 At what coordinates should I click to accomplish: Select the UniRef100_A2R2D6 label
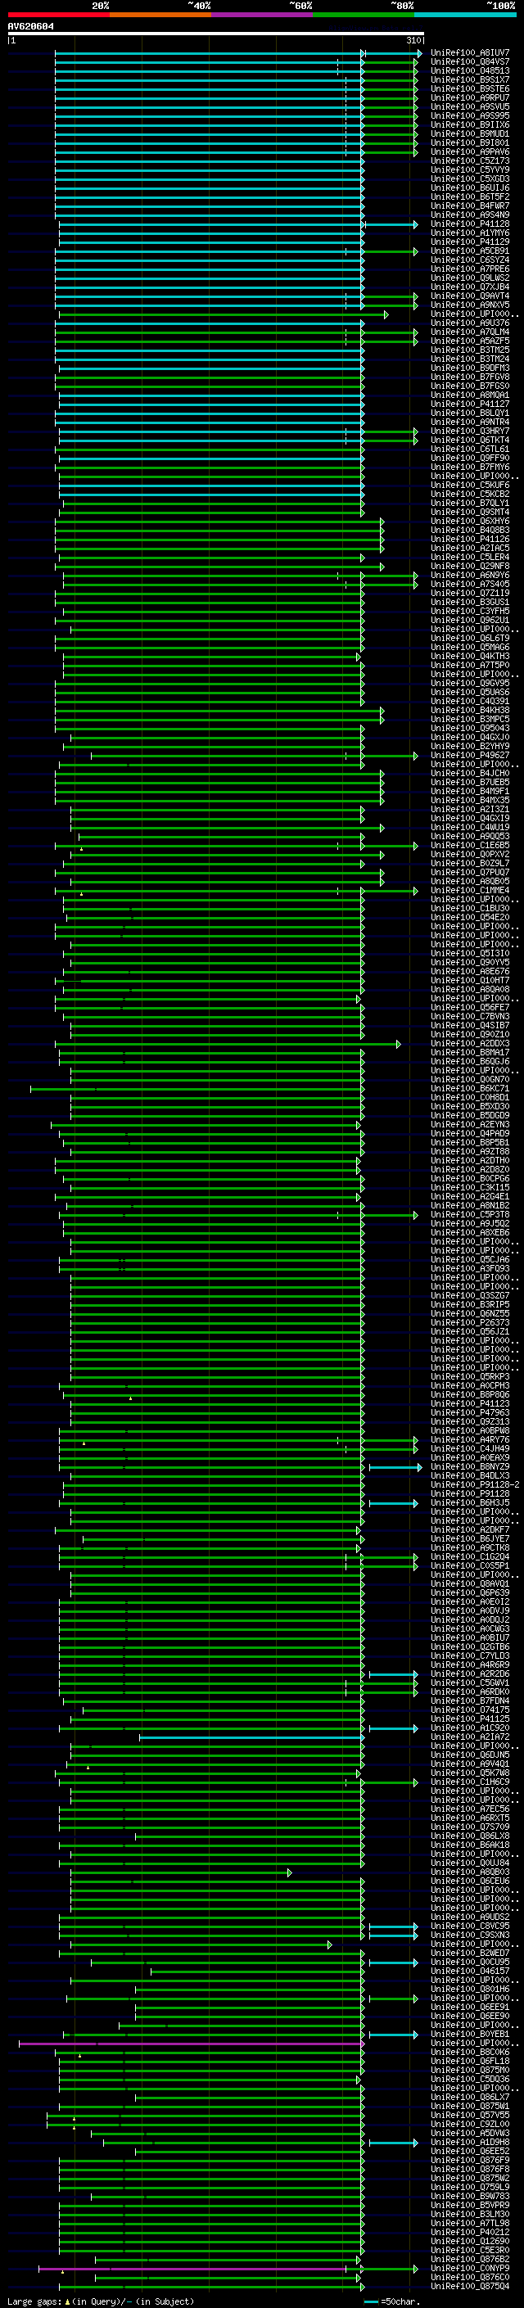click(469, 1673)
